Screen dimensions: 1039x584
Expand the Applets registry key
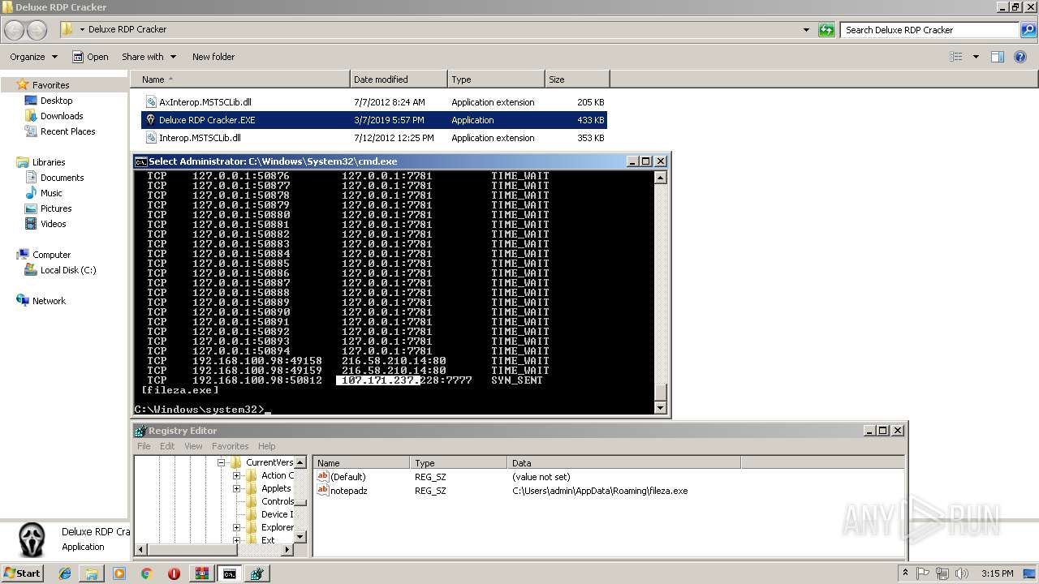(236, 488)
